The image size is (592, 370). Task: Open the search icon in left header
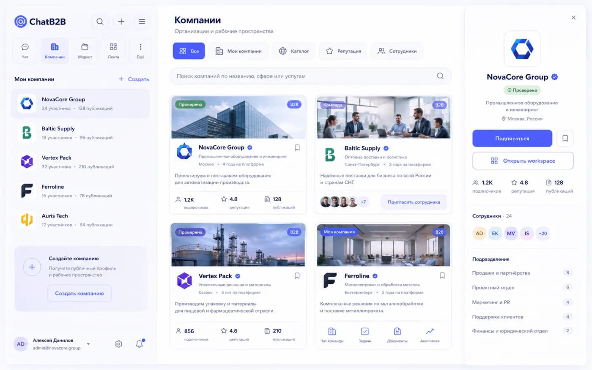pyautogui.click(x=100, y=22)
